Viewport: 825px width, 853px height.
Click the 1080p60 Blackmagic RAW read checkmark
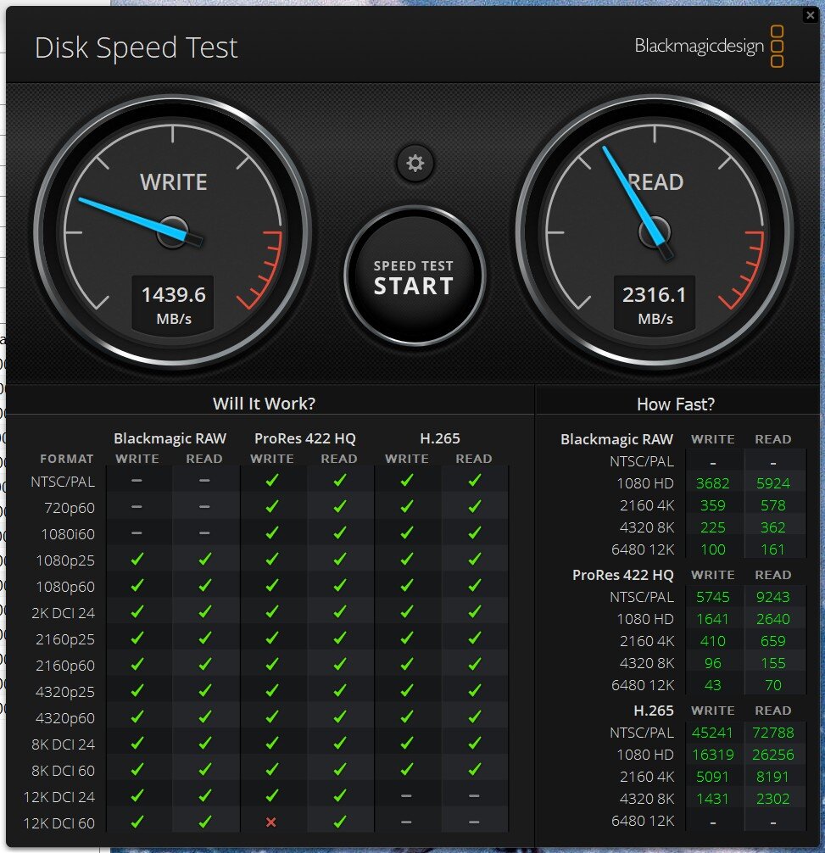click(x=204, y=585)
